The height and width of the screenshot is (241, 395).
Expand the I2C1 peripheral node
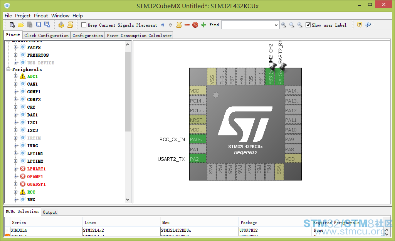[x=16, y=123]
